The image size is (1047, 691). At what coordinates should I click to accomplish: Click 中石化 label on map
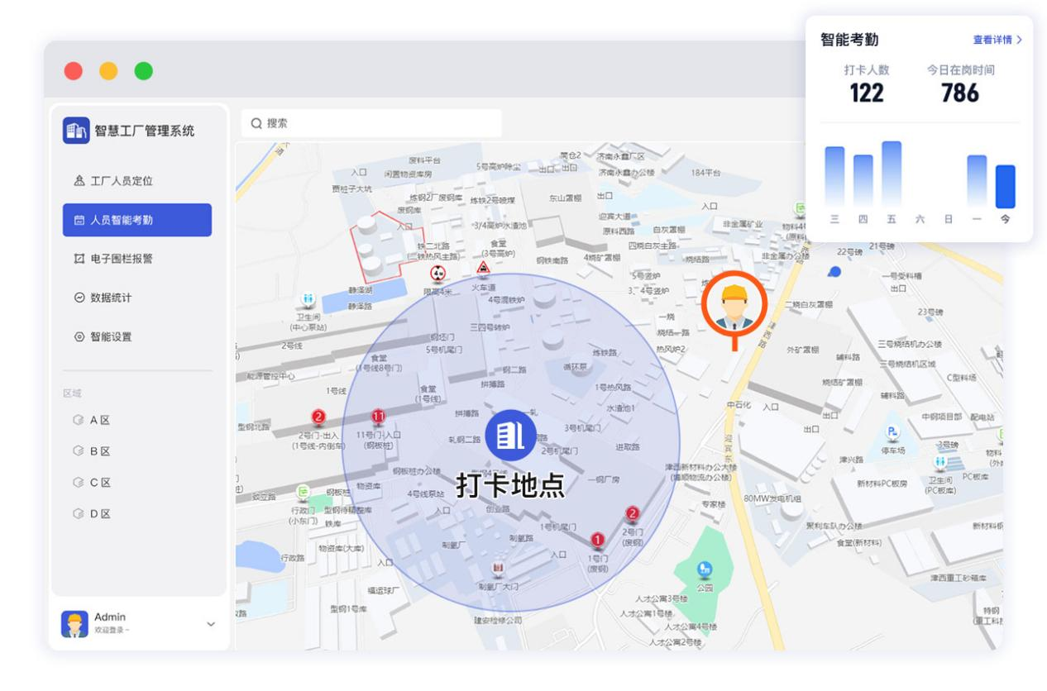(x=739, y=406)
